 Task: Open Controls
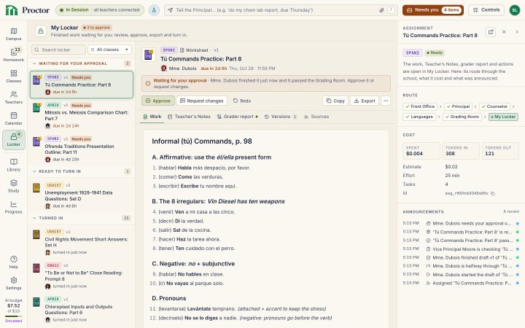pyautogui.click(x=486, y=10)
